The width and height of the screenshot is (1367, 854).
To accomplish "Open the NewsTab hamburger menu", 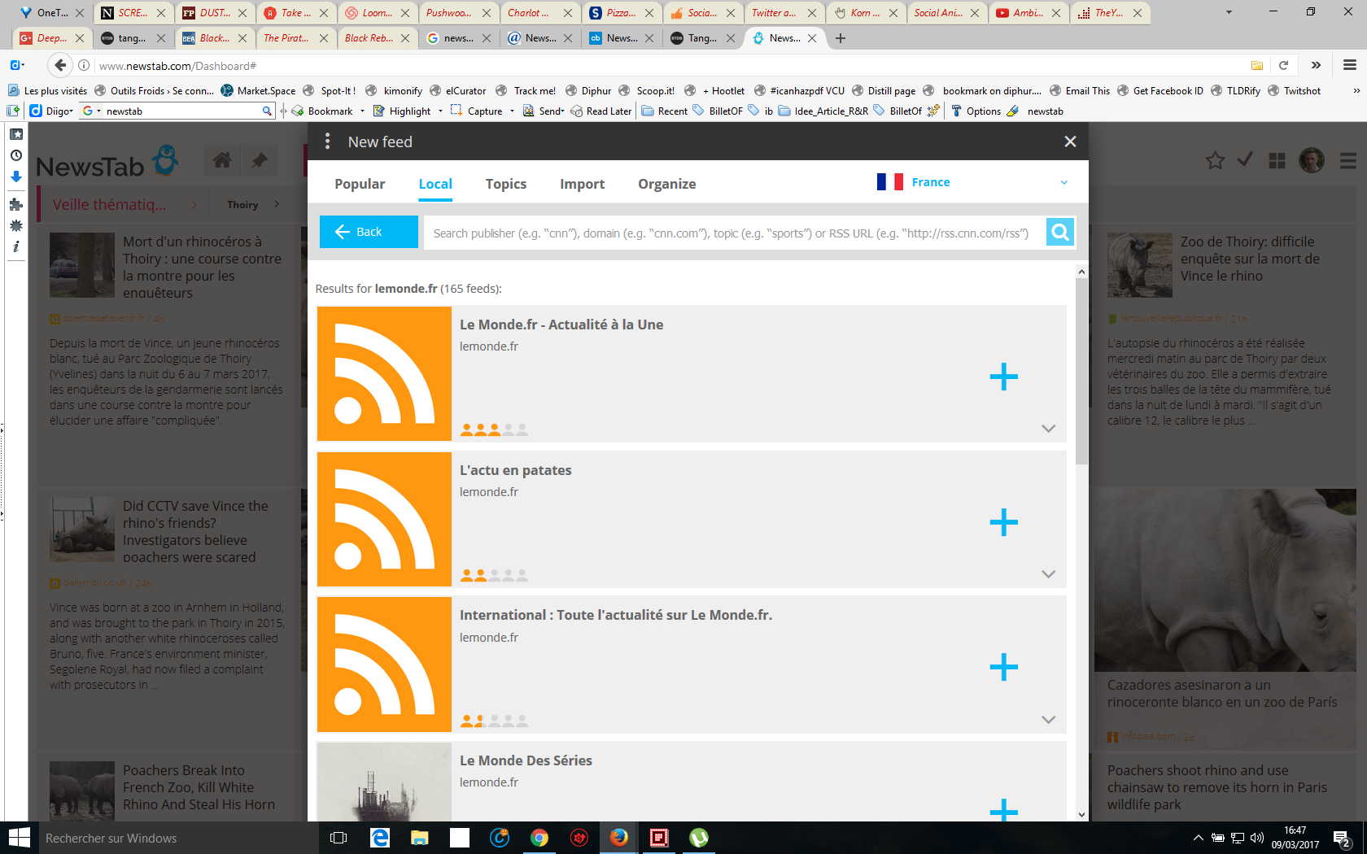I will 1347,161.
